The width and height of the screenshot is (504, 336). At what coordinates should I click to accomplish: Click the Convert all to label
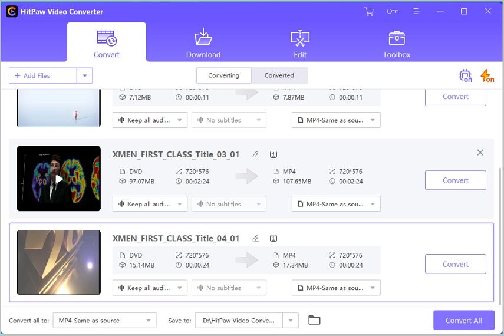tap(29, 321)
